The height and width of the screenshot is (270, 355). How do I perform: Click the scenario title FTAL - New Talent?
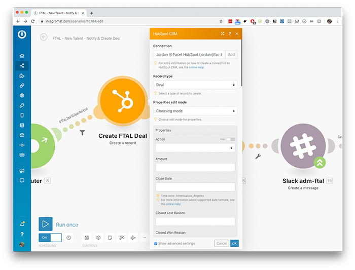[x=87, y=38]
